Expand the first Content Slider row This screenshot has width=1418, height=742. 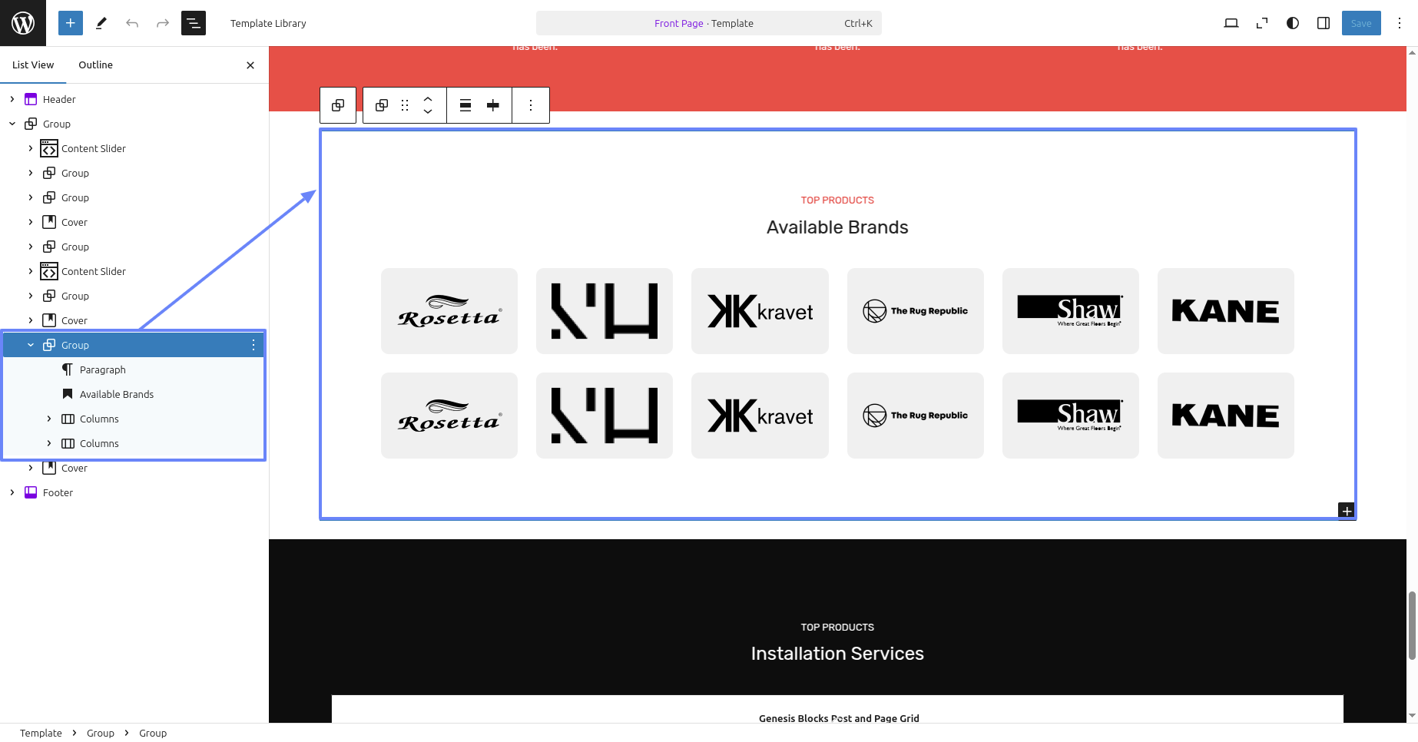31,148
